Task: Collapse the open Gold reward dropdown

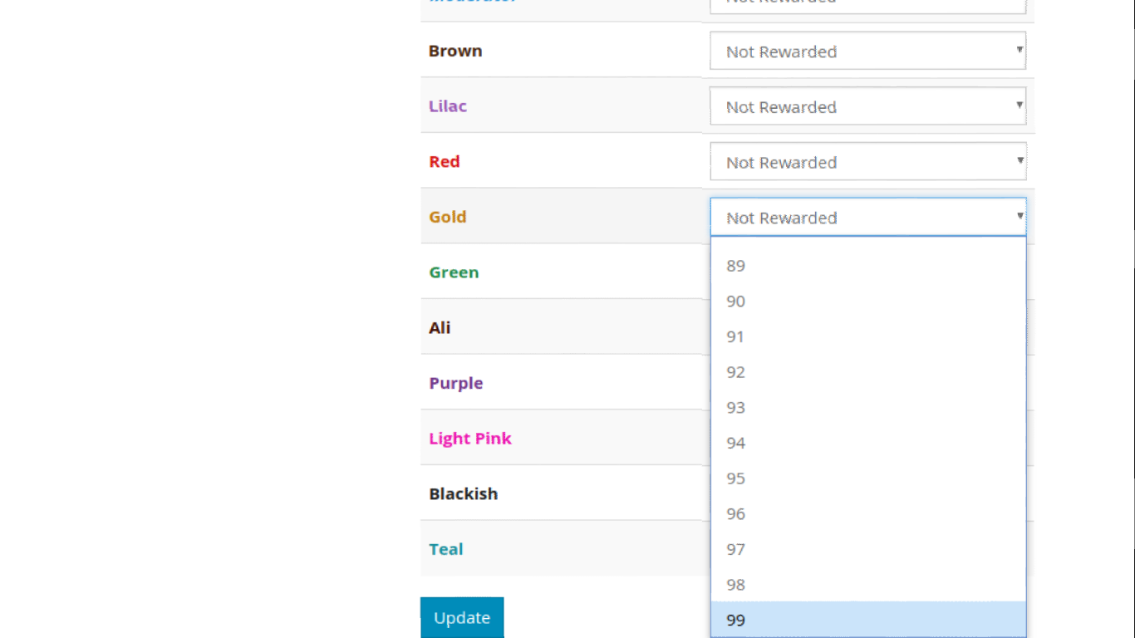Action: click(867, 218)
